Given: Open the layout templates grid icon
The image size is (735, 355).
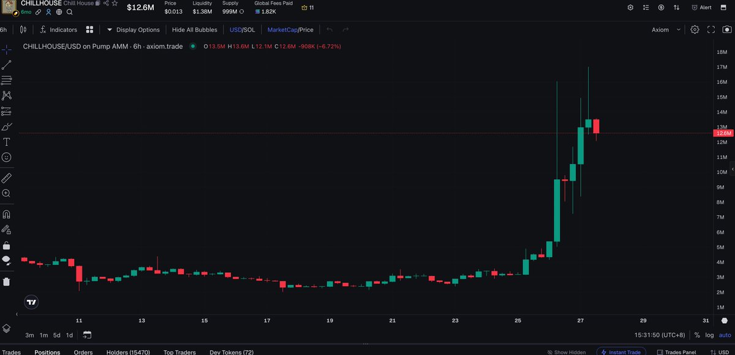Looking at the screenshot, I should [x=89, y=29].
